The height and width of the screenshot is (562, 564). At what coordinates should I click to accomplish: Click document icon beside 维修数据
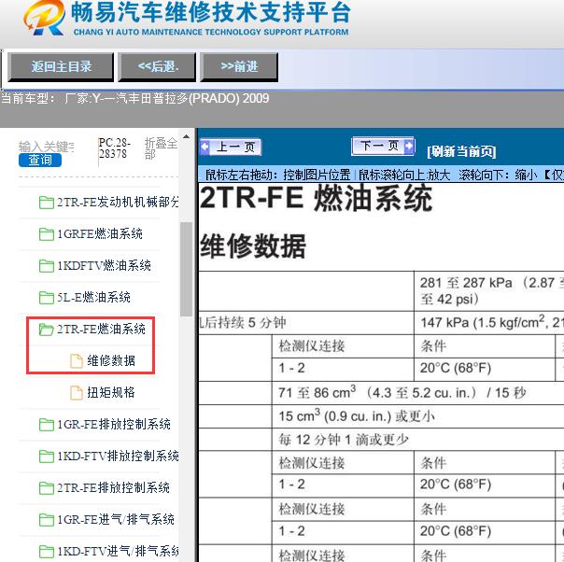pyautogui.click(x=77, y=361)
